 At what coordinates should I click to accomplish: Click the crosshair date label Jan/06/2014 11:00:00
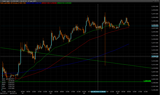(x=99, y=92)
